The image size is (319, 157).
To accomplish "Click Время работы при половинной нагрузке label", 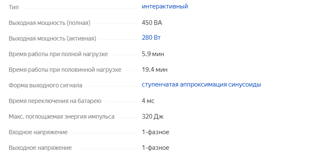I will pyautogui.click(x=65, y=70).
